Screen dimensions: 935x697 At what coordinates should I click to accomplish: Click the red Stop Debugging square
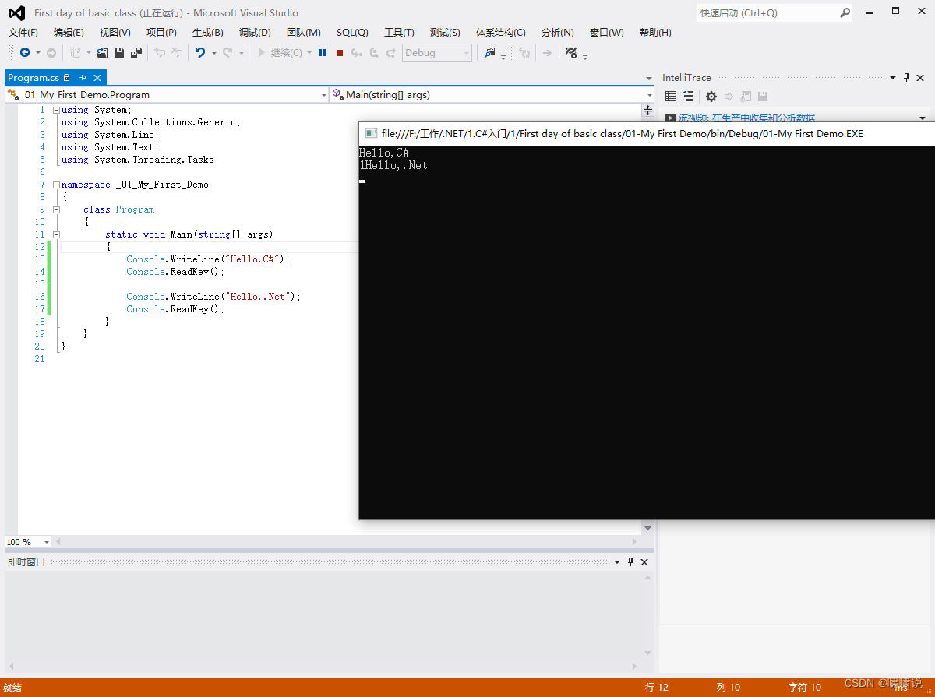click(x=340, y=52)
